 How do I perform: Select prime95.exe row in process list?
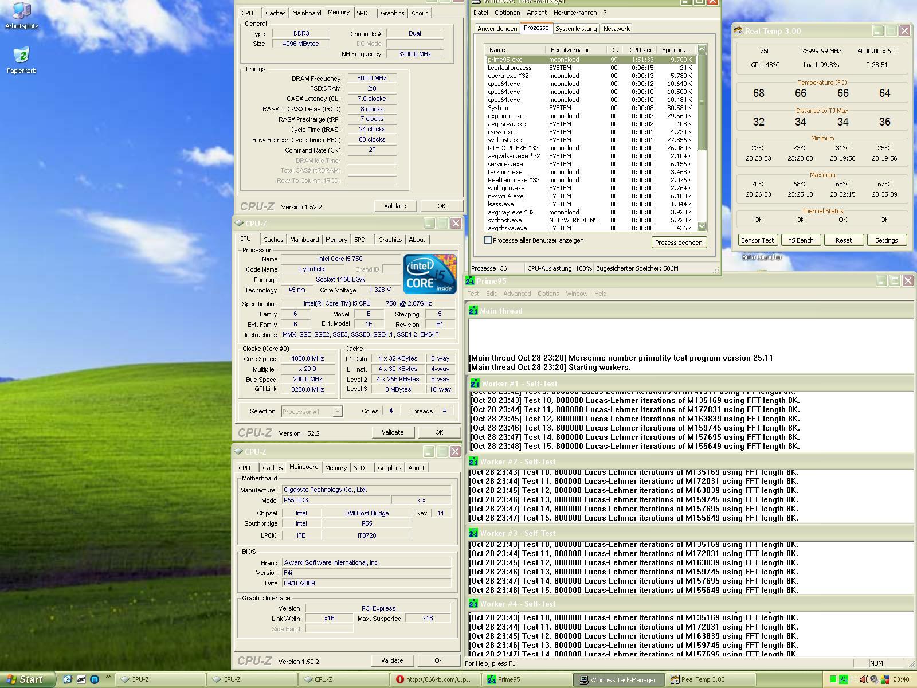click(590, 60)
